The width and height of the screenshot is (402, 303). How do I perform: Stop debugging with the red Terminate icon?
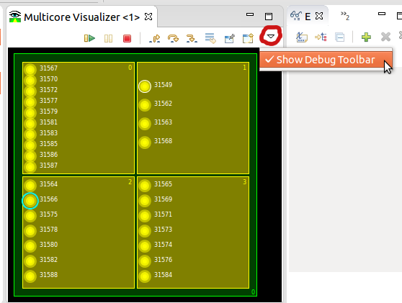(128, 39)
